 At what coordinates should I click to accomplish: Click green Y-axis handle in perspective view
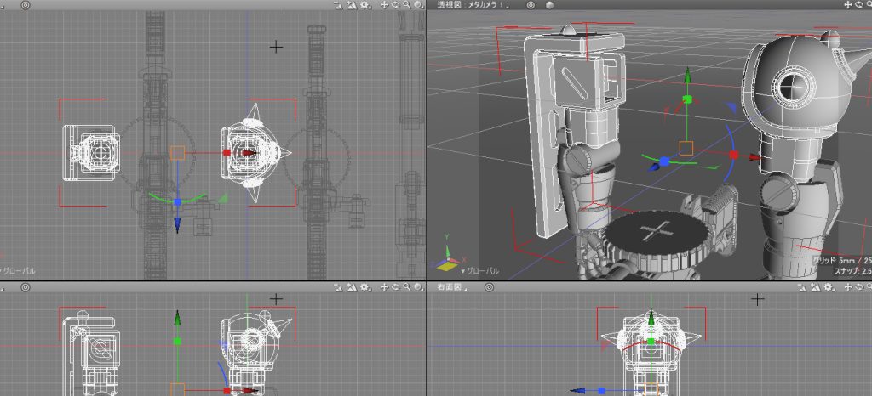coord(687,99)
